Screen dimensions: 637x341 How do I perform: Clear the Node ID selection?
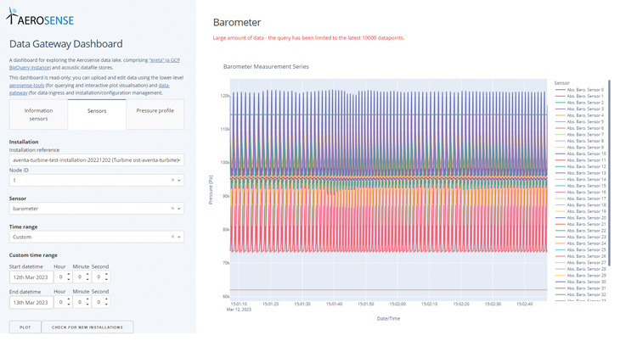point(172,181)
